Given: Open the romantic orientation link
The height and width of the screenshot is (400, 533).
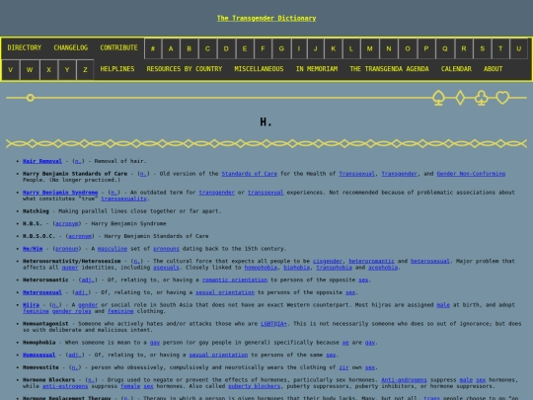Looking at the screenshot, I should [x=235, y=280].
